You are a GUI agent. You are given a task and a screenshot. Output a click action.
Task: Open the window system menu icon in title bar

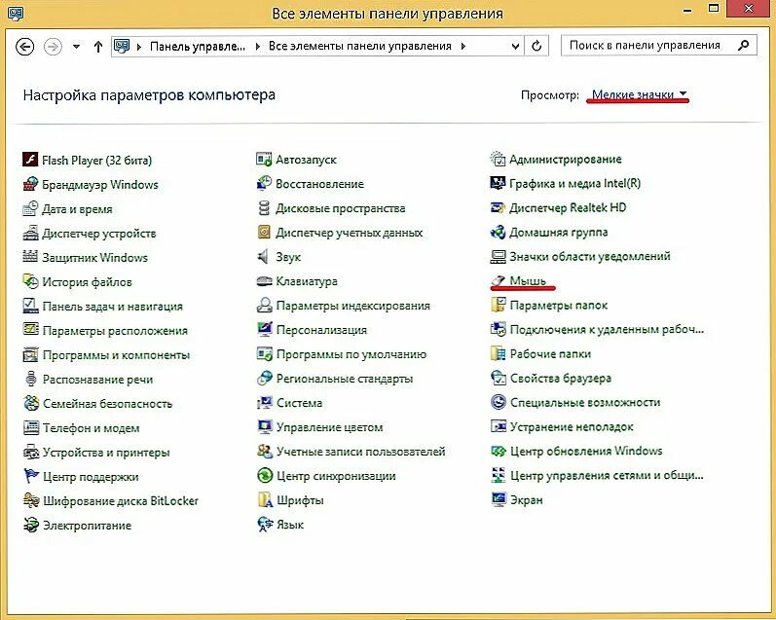coord(16,13)
